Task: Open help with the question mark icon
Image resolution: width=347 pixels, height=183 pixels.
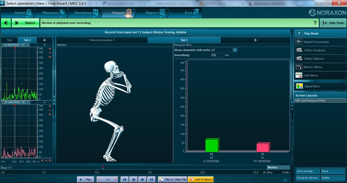Action: (x=315, y=23)
